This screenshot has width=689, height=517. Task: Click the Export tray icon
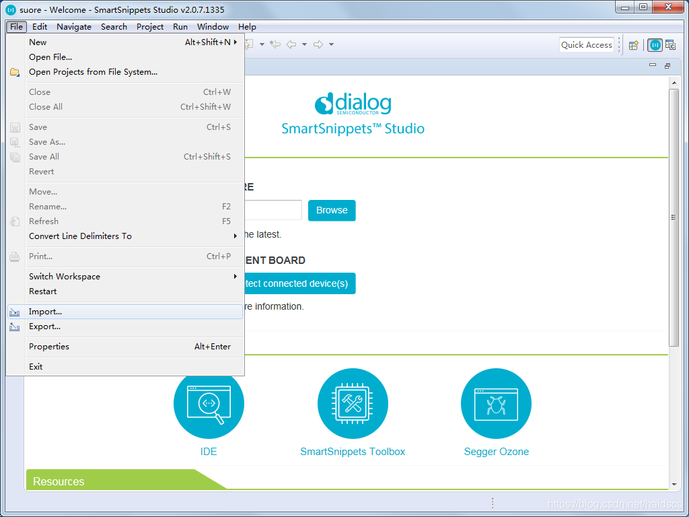coord(15,326)
